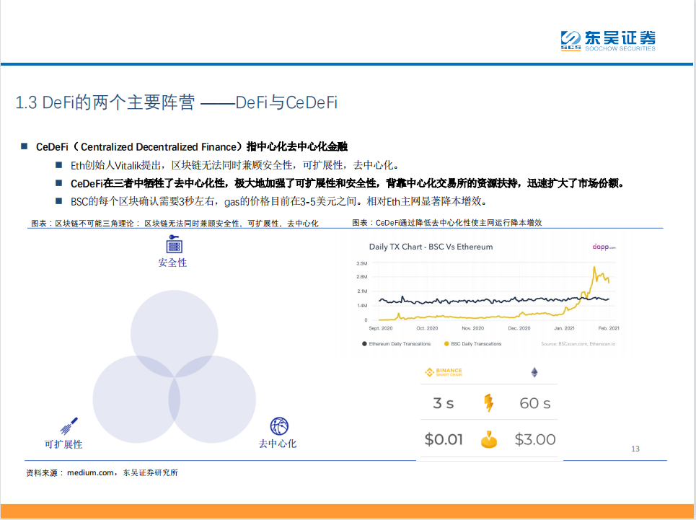Toggle the BSC Daily Transactions legend dot

[x=446, y=343]
